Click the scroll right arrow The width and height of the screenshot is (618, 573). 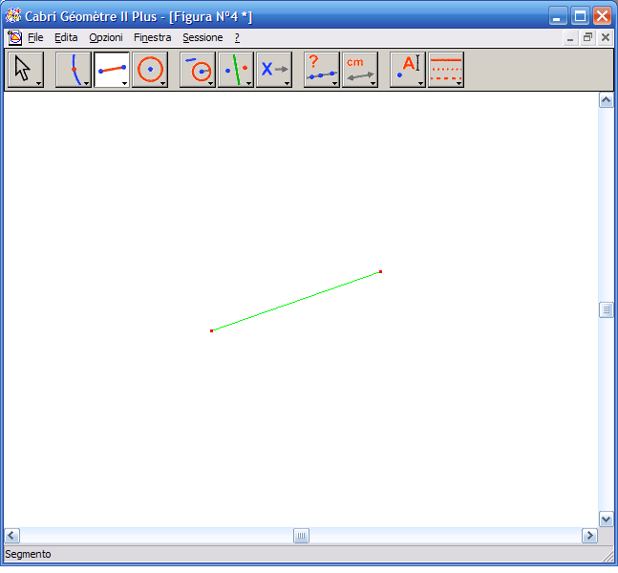coord(589,536)
